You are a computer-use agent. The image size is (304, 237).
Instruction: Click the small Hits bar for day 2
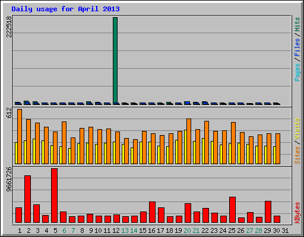point(26,103)
